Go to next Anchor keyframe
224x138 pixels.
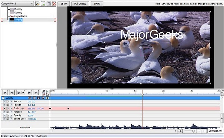(11, 102)
